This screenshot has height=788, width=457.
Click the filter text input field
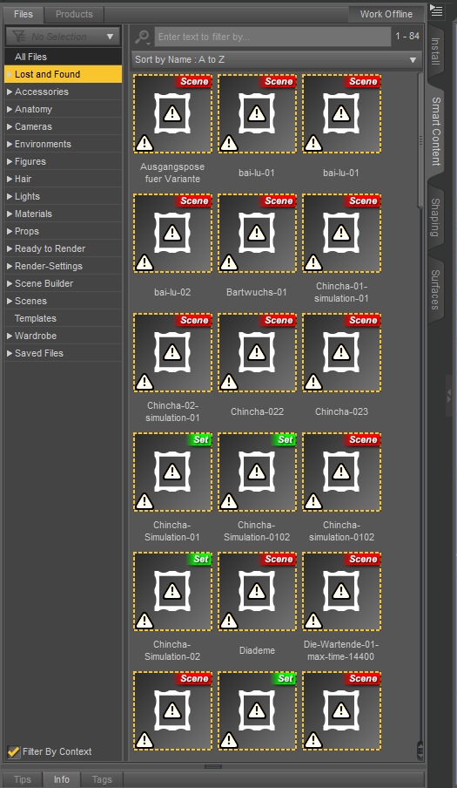272,37
